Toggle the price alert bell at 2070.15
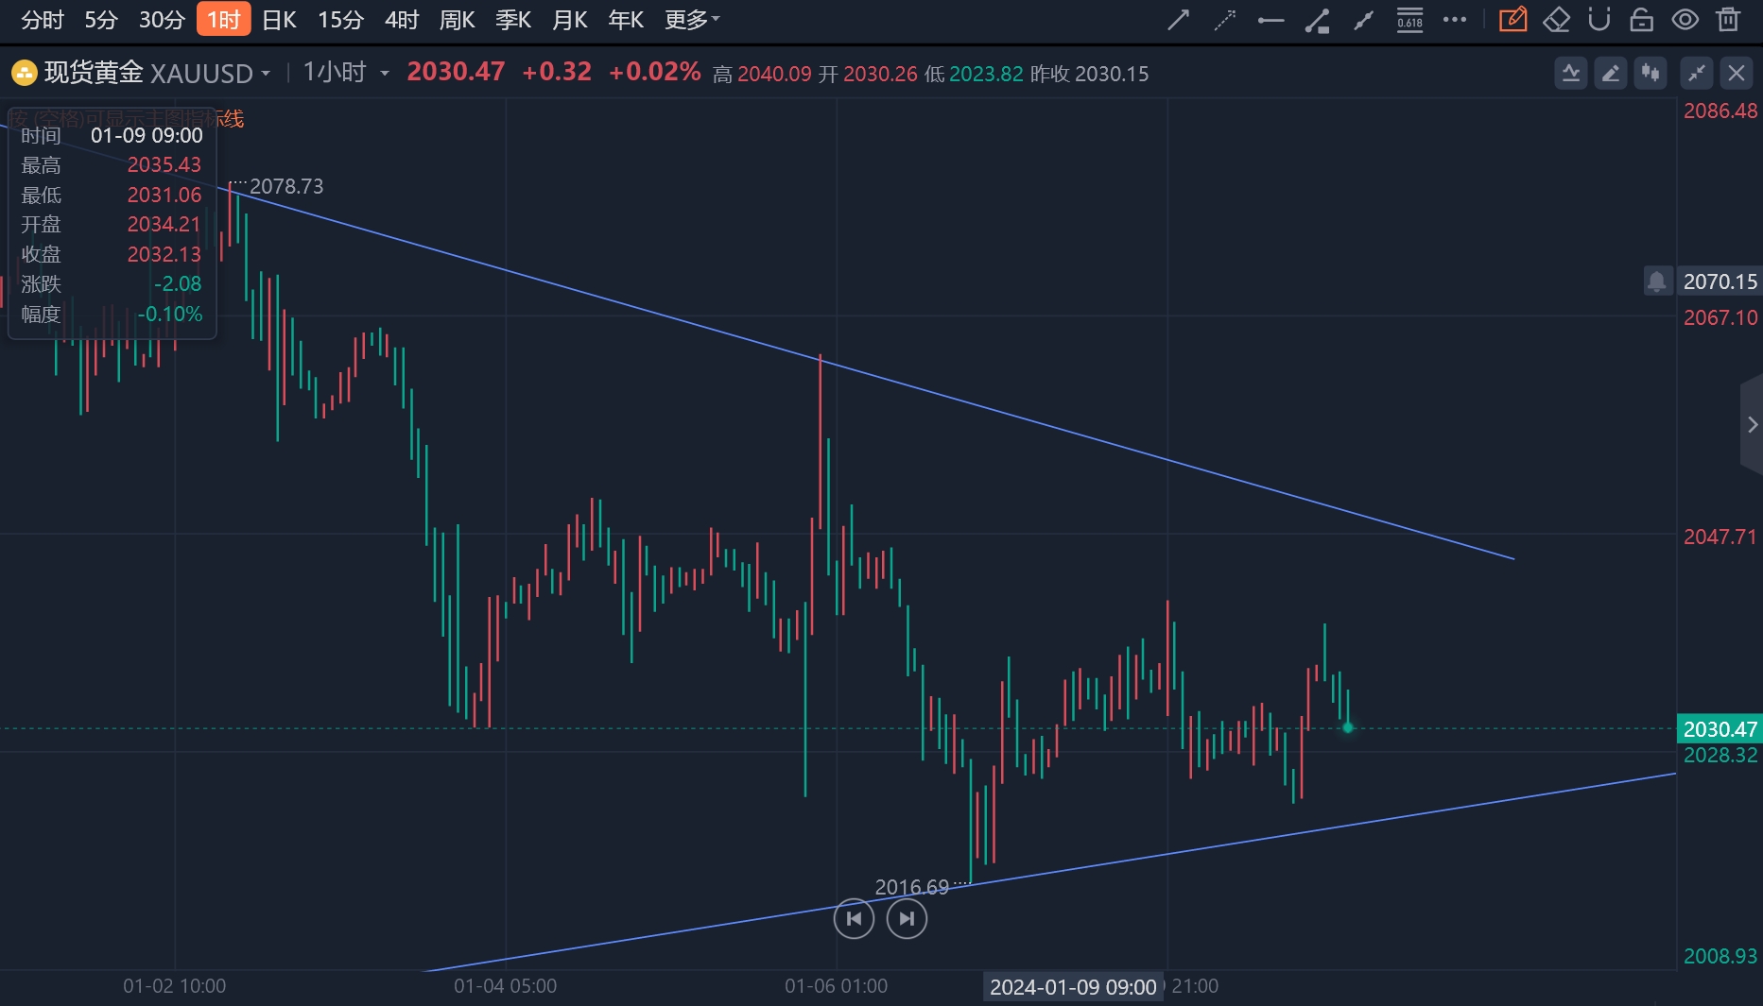Image resolution: width=1763 pixels, height=1006 pixels. coord(1657,281)
